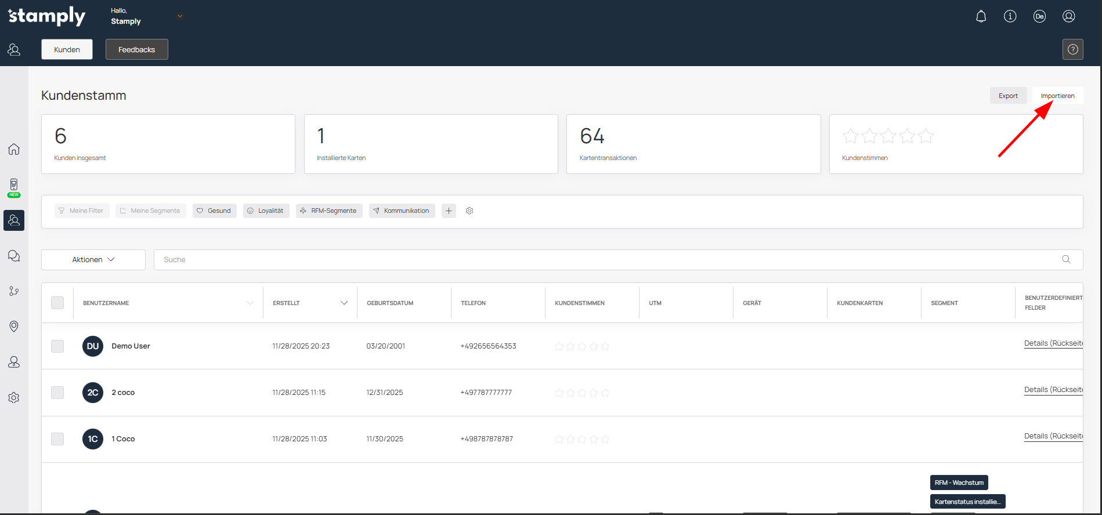Open settings gear in sidebar

click(x=14, y=398)
